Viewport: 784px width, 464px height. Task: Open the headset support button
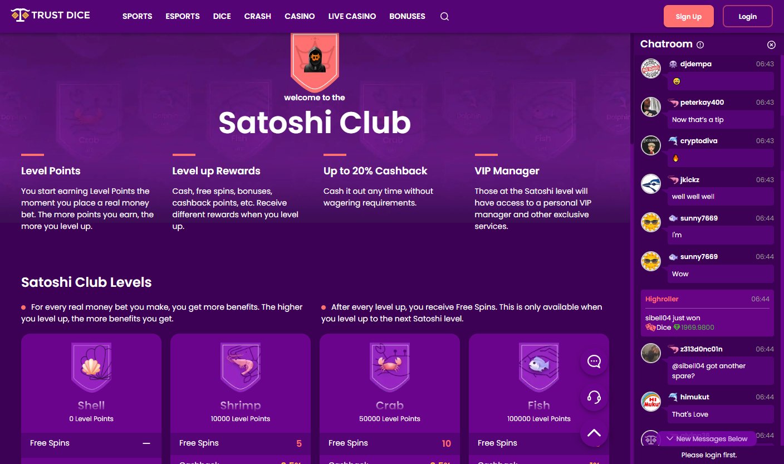[594, 397]
